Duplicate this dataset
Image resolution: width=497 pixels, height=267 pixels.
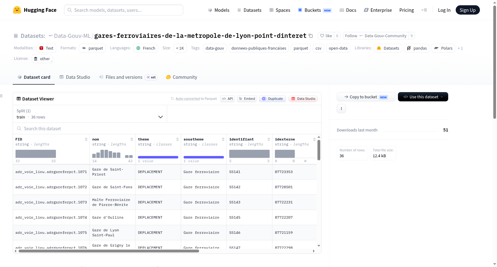click(x=272, y=99)
